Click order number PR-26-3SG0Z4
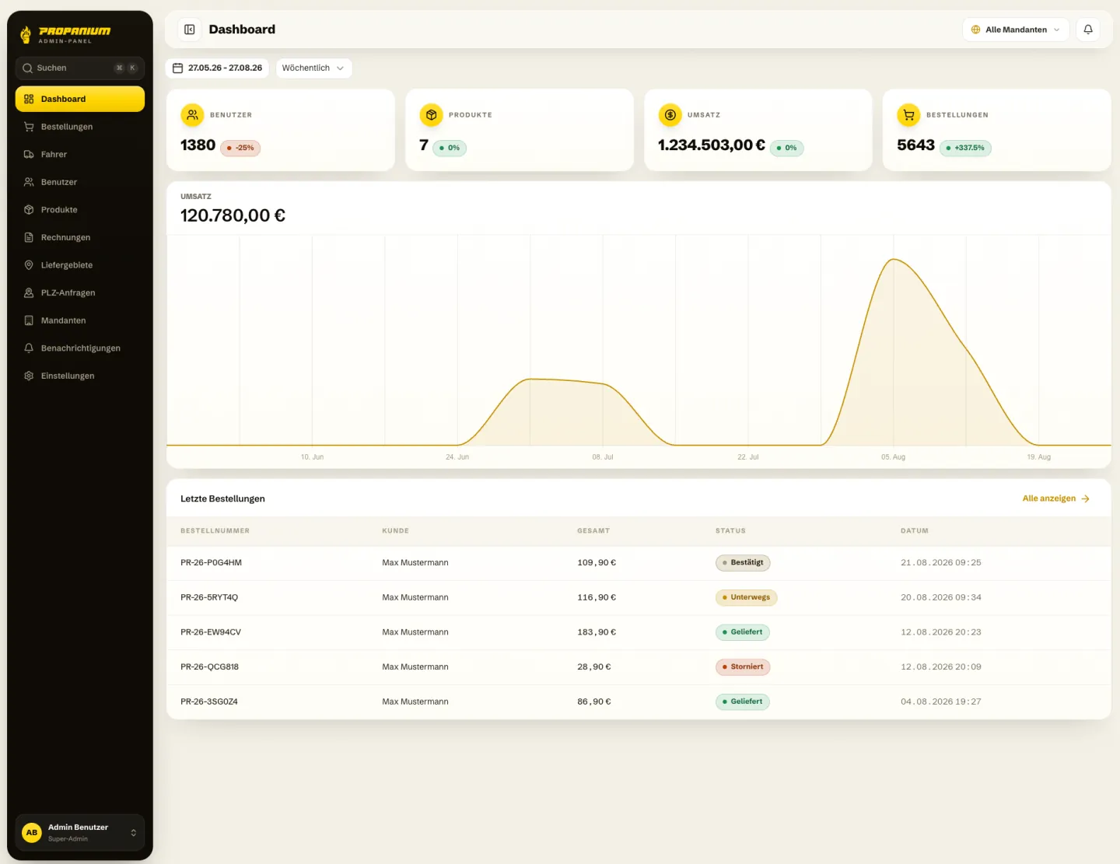This screenshot has height=864, width=1120. (x=209, y=701)
